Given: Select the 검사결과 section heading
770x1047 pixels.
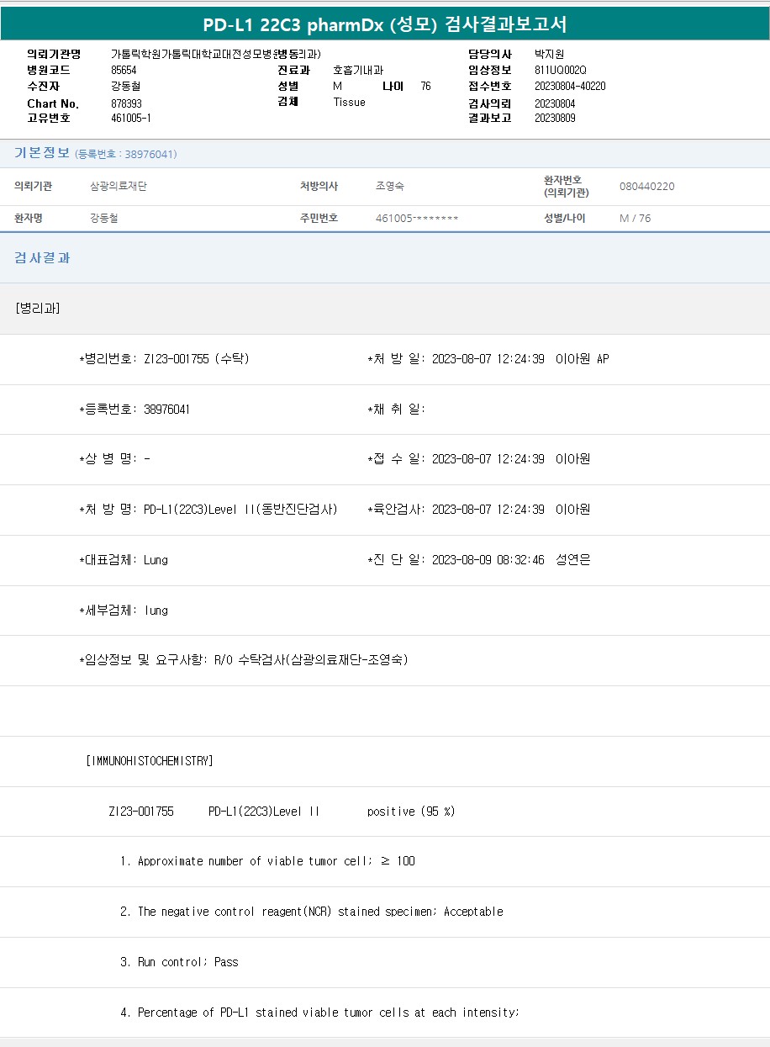Looking at the screenshot, I should pyautogui.click(x=42, y=258).
